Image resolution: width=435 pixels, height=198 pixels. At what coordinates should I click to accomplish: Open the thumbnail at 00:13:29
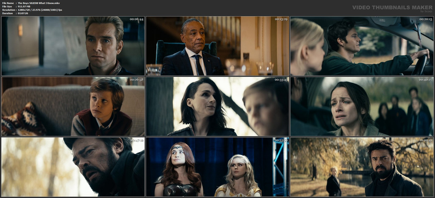pyautogui.click(x=217, y=46)
